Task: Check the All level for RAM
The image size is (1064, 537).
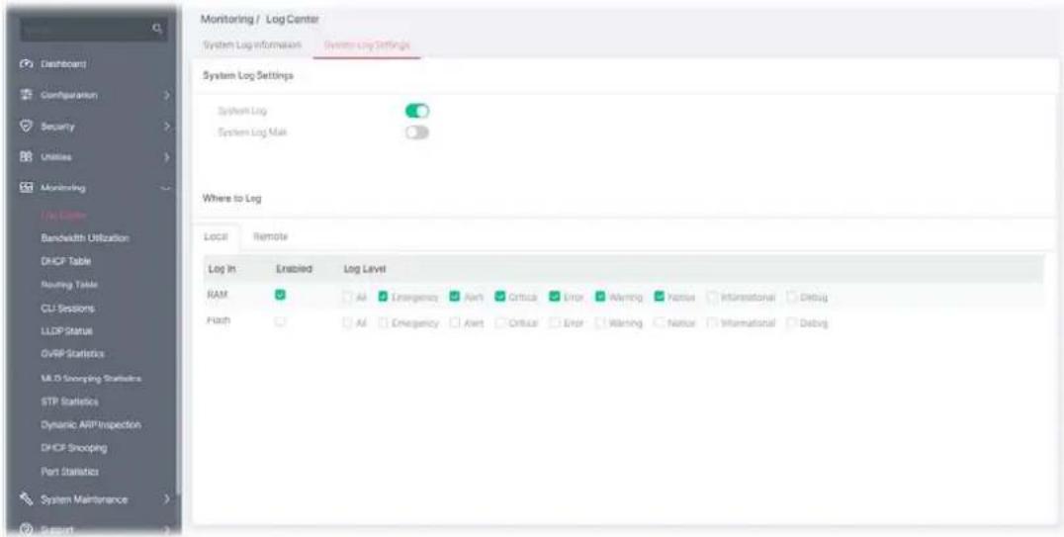Action: click(348, 297)
